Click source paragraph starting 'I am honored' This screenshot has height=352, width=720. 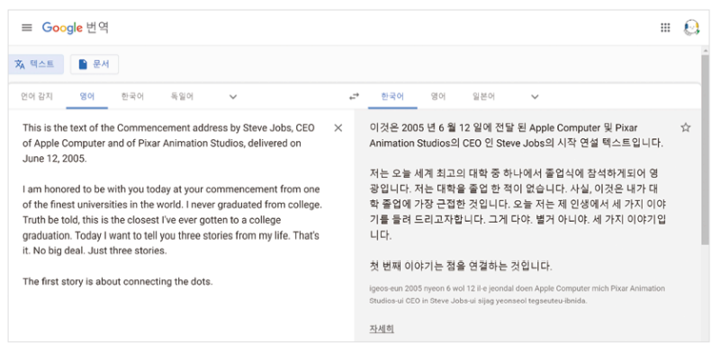171,220
